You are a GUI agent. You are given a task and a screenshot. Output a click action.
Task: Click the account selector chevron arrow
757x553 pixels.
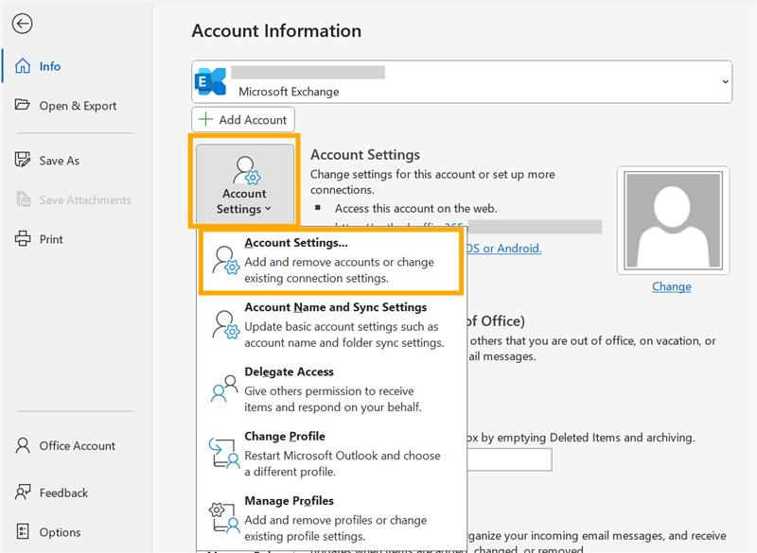725,81
